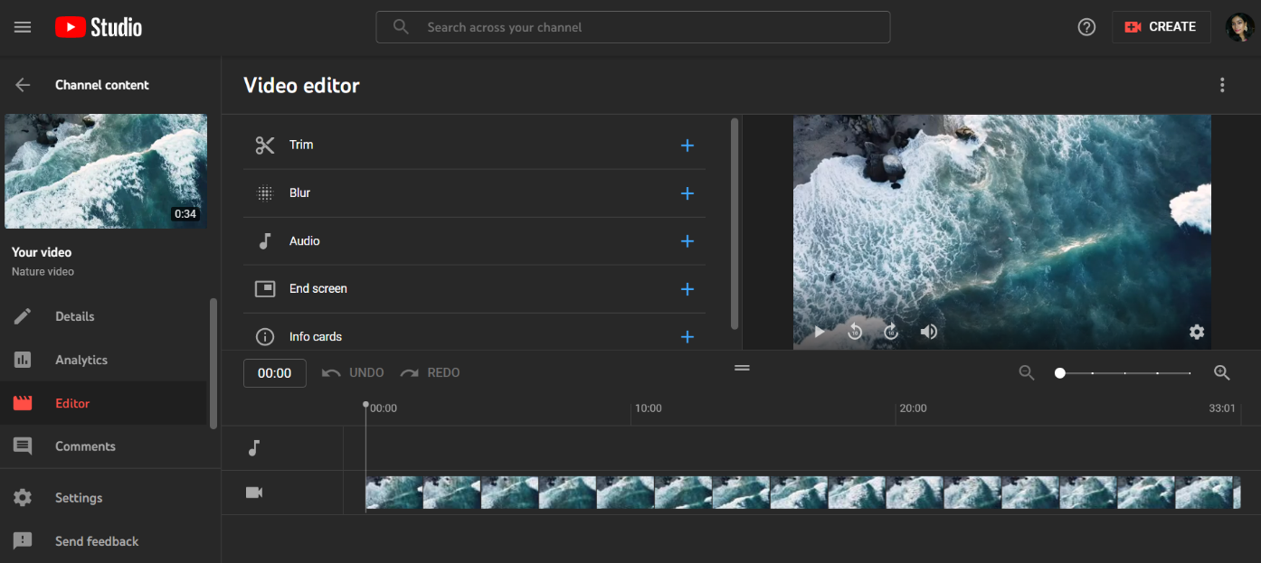
Task: Open the main navigation hamburger menu
Action: [x=22, y=26]
